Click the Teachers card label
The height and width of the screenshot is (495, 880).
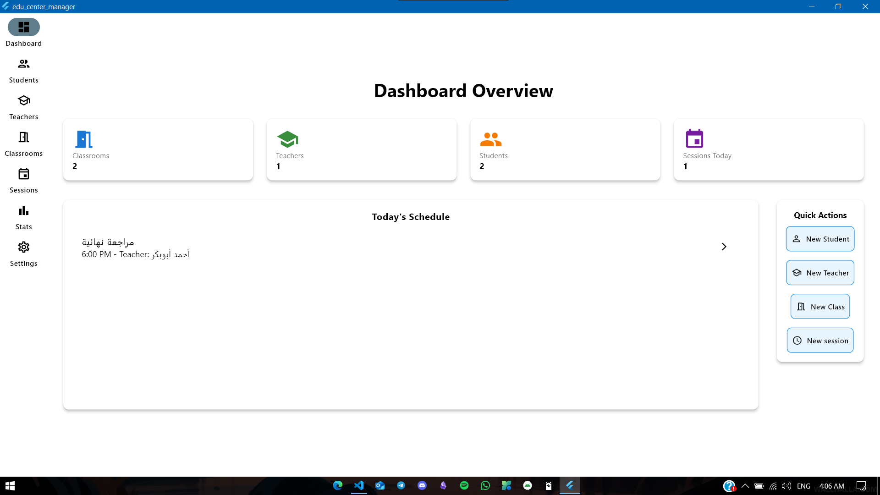[290, 156]
